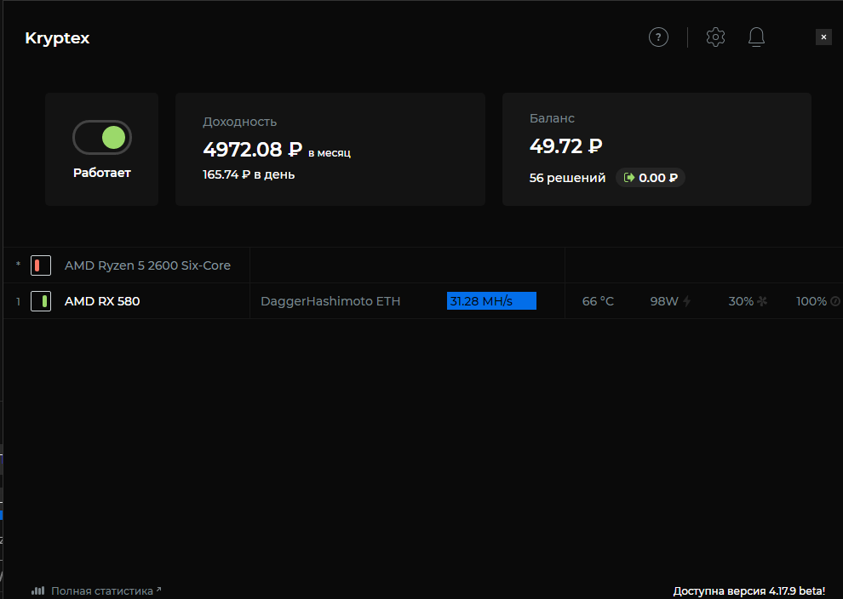Click the 100% load value
This screenshot has width=843, height=599.
[x=811, y=301]
